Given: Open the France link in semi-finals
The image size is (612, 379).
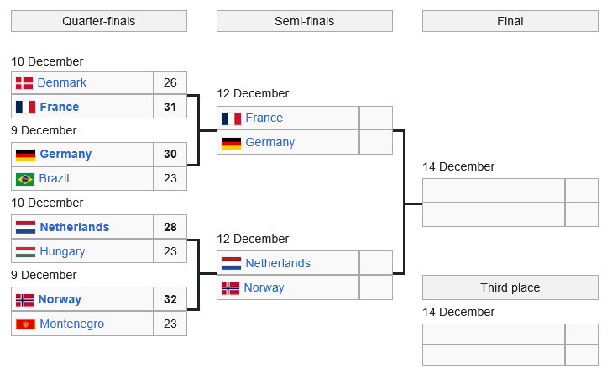Looking at the screenshot, I should [264, 118].
